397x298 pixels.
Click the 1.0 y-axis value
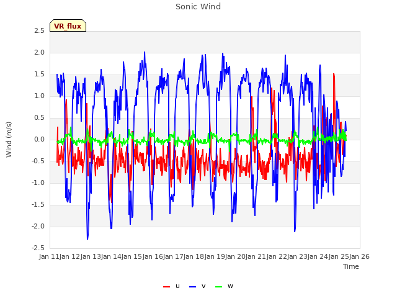[40, 96]
